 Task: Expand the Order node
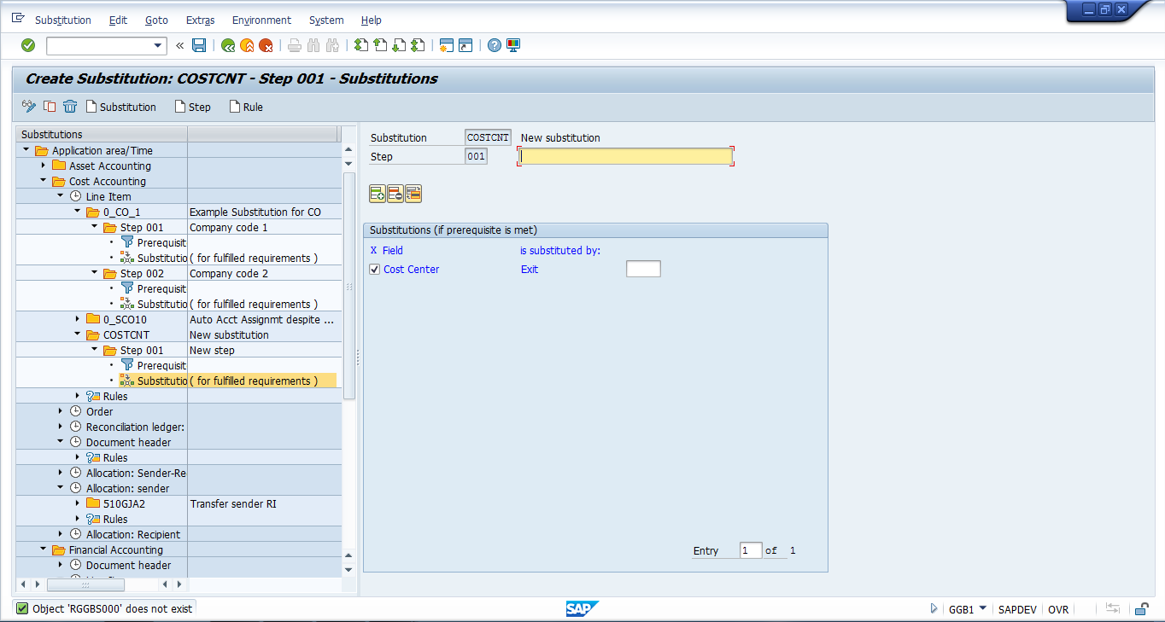61,411
